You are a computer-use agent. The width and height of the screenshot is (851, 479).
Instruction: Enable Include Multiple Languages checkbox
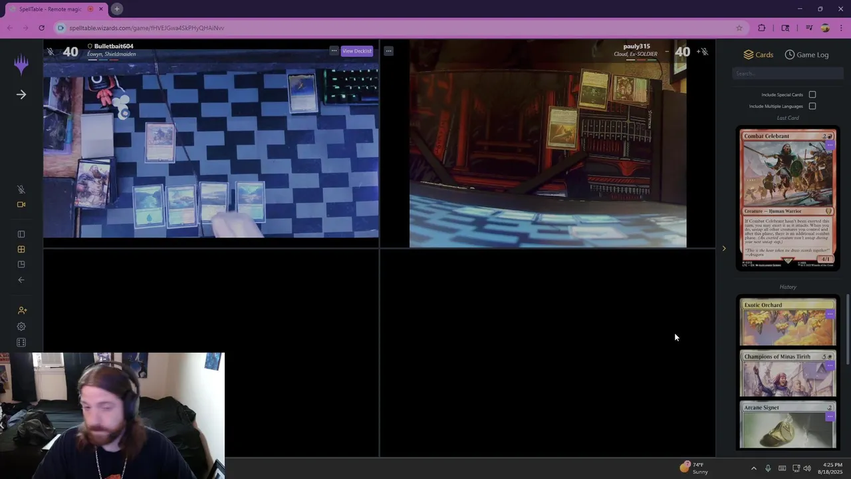coord(812,106)
